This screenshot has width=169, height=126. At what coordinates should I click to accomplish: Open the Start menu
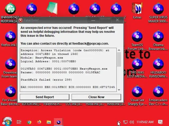pyautogui.click(x=7, y=122)
